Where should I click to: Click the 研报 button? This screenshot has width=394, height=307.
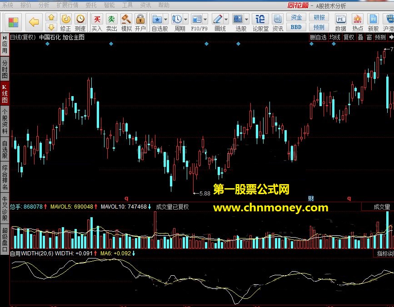[x=319, y=17]
